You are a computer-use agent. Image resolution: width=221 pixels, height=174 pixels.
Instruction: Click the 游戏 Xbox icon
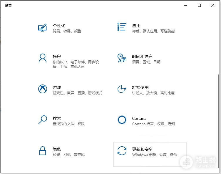pyautogui.click(x=43, y=89)
